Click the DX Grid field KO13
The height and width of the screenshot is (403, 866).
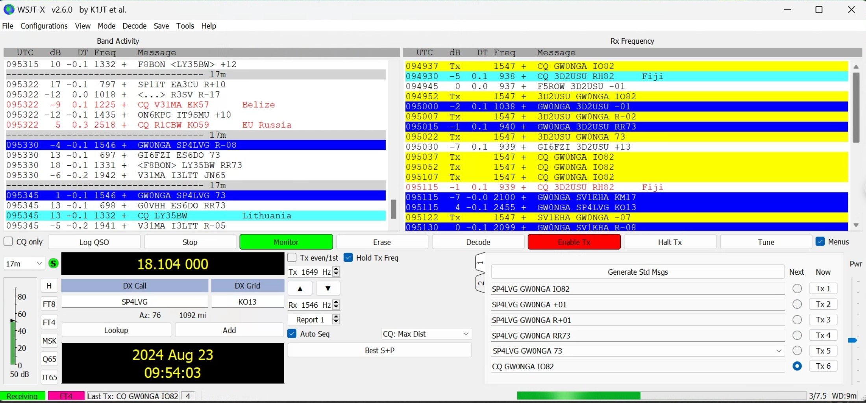tap(247, 302)
